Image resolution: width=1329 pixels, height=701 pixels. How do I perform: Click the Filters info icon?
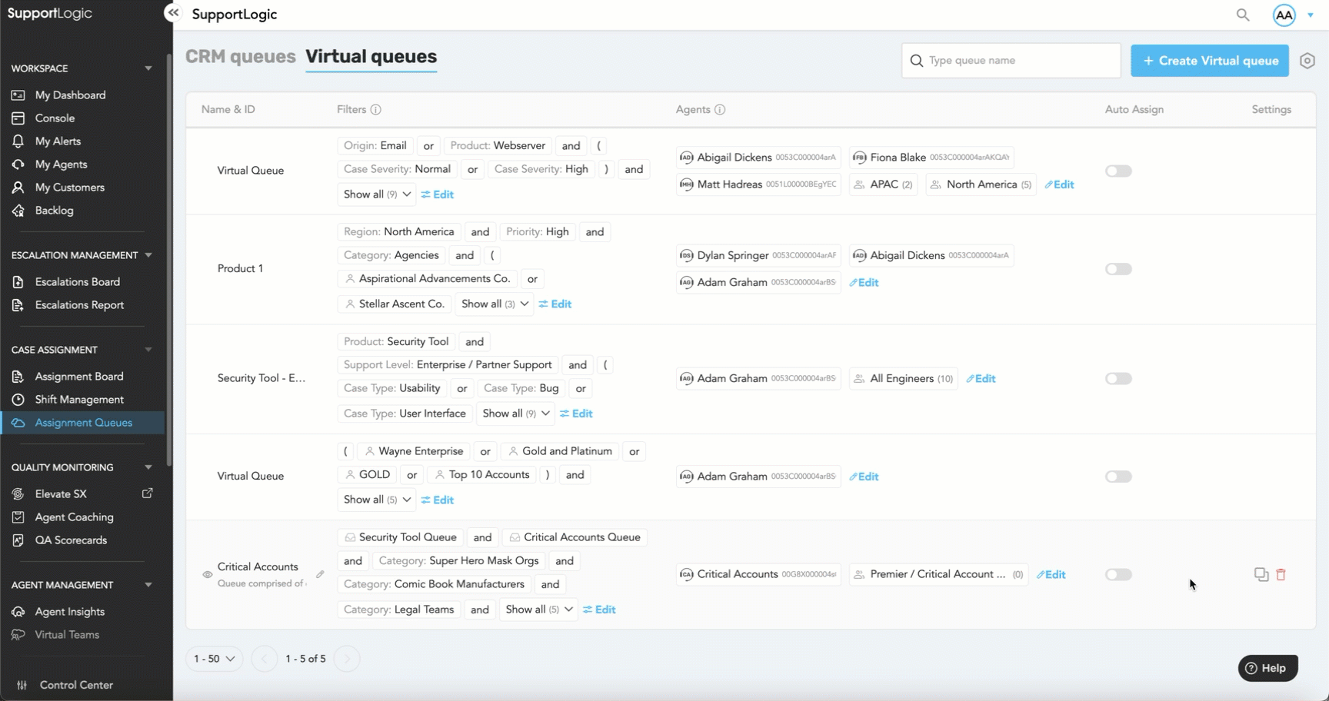click(376, 110)
